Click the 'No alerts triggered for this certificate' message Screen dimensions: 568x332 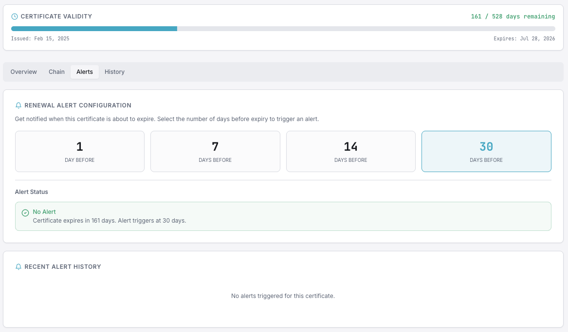click(x=283, y=296)
